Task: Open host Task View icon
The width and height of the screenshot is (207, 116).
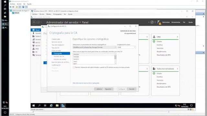Action: click(x=5, y=9)
